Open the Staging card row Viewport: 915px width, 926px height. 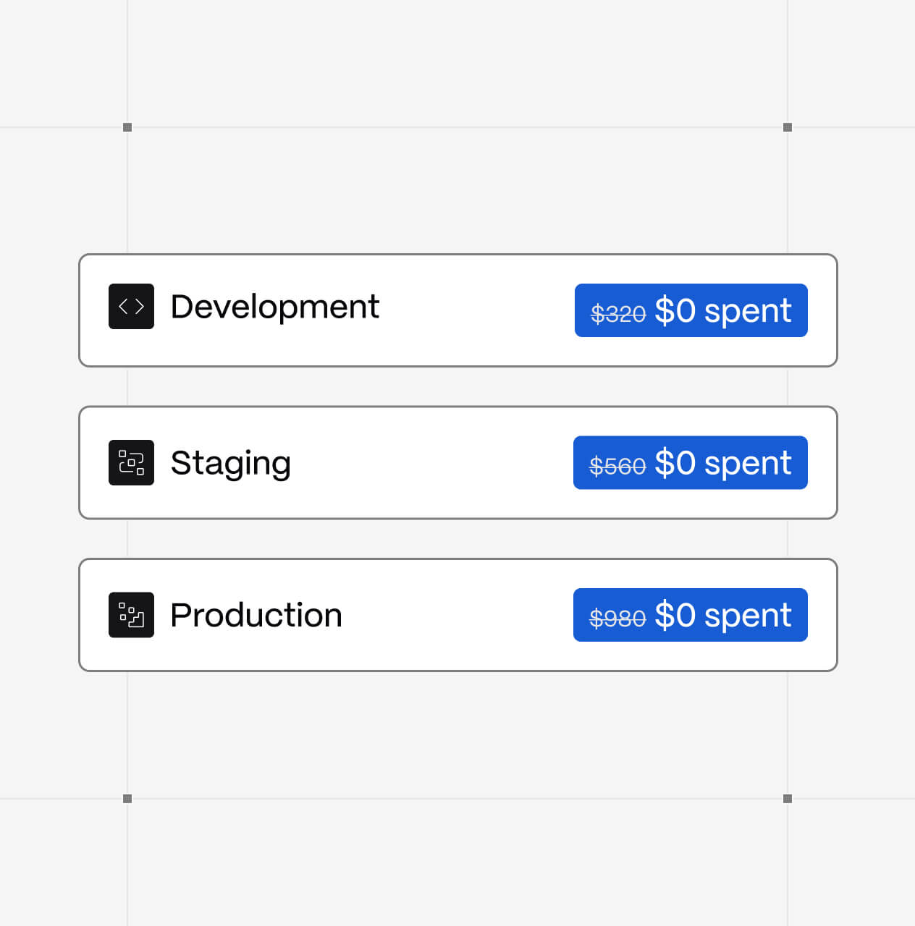click(x=458, y=463)
